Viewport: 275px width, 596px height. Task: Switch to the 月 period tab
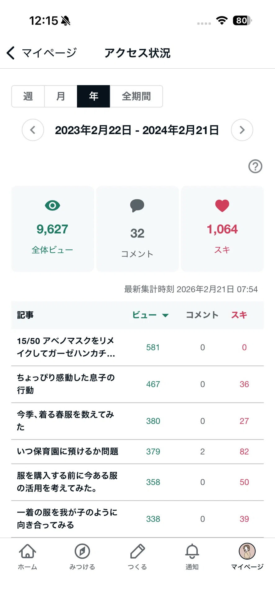[x=61, y=96]
